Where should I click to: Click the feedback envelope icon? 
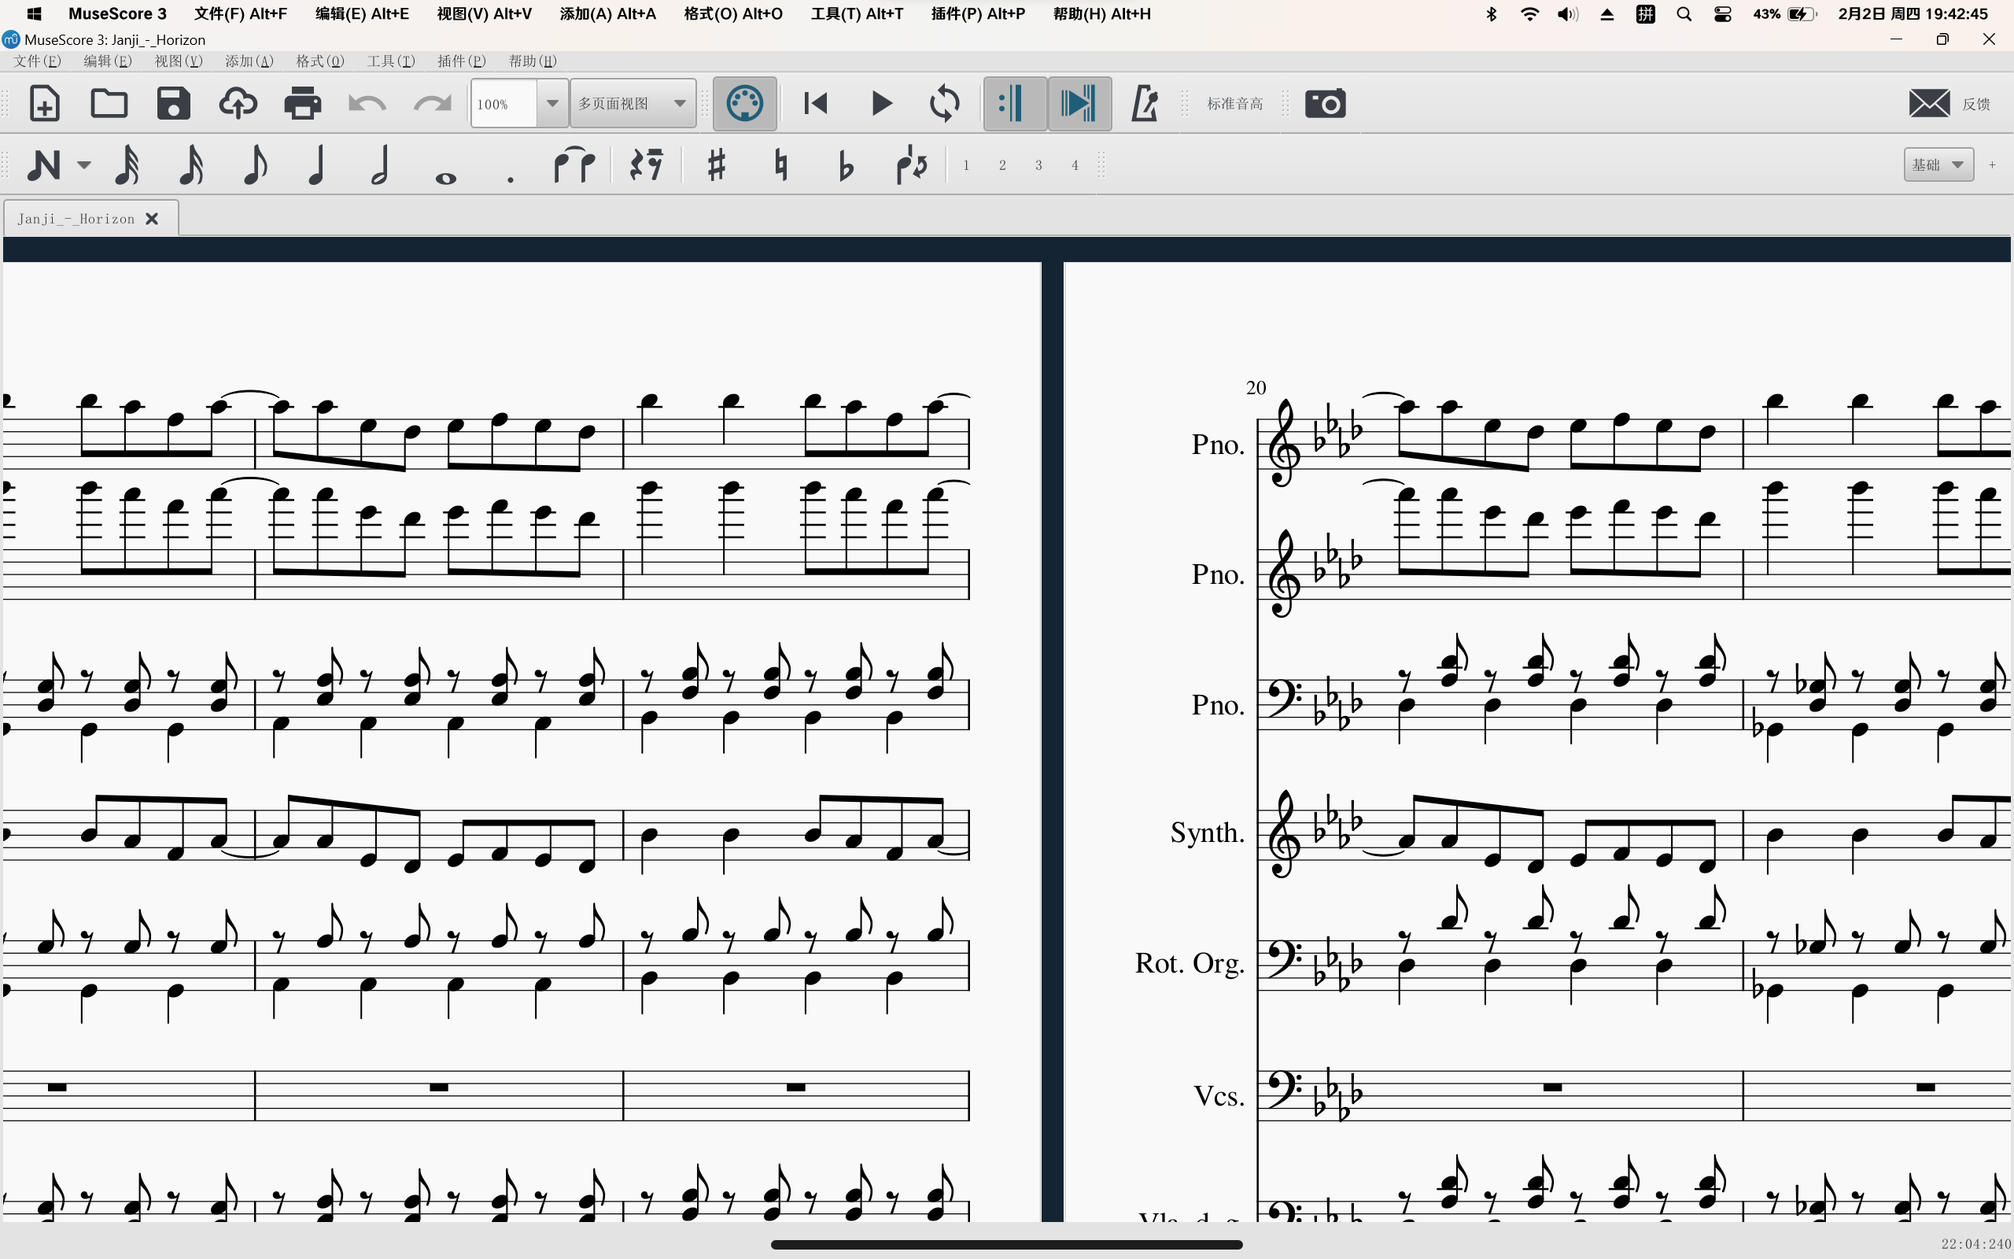[1929, 104]
